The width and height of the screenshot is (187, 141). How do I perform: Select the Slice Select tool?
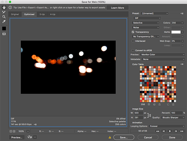pyautogui.click(x=4, y=12)
